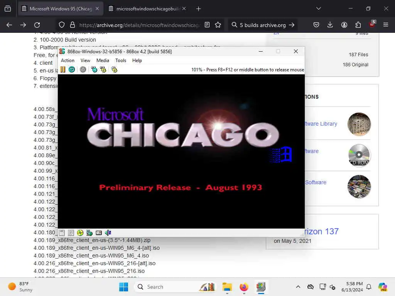Send Ctrl+Alt+Del via 86Box toolbar
The image size is (395, 296).
click(x=94, y=69)
